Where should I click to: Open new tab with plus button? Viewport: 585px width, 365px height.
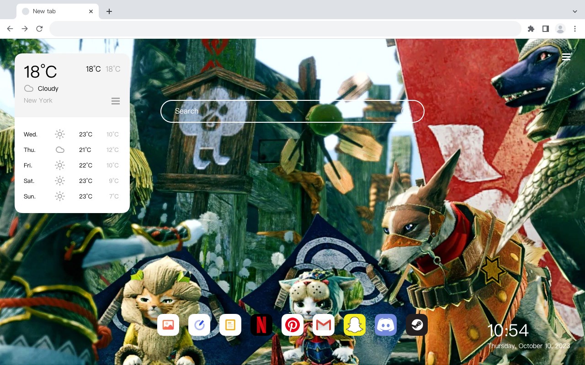coord(109,11)
